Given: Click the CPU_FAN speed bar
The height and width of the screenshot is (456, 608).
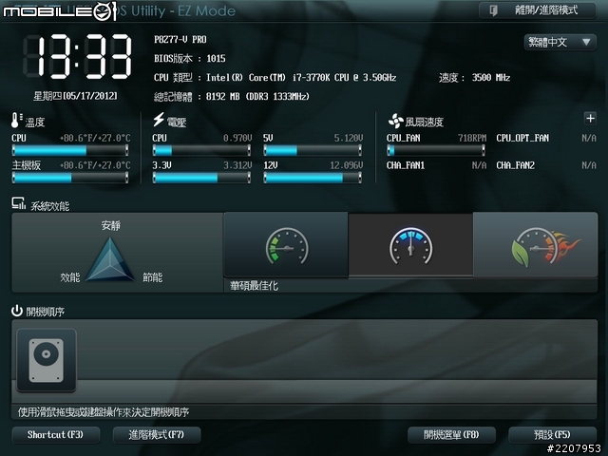Looking at the screenshot, I should 436,150.
